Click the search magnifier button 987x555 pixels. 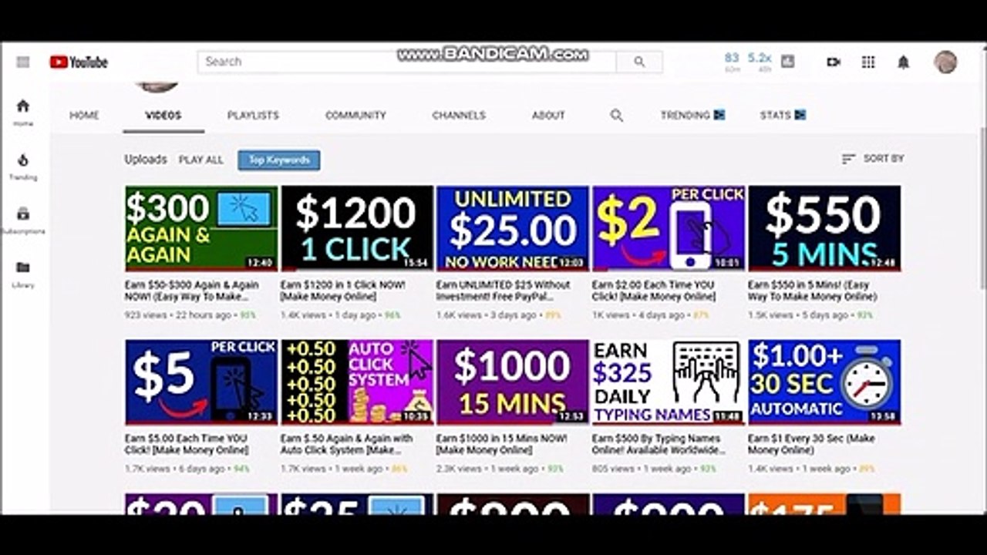pos(639,62)
